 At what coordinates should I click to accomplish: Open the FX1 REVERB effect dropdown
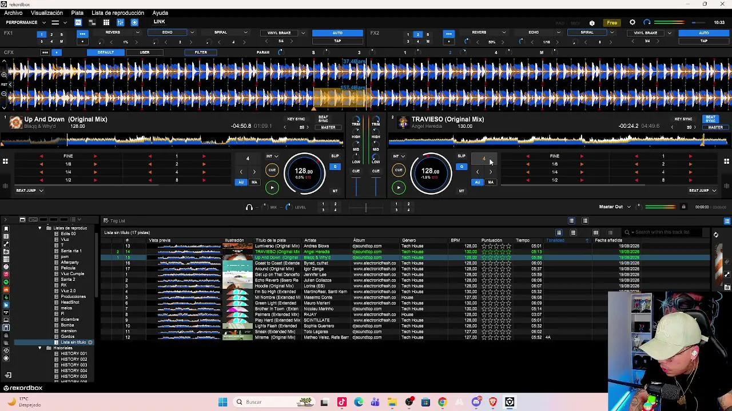click(x=137, y=33)
